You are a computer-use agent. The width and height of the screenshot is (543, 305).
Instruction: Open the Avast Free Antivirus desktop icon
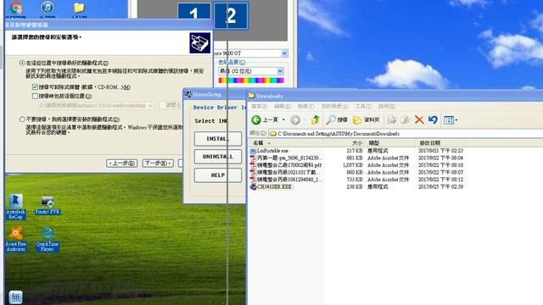[15, 239]
